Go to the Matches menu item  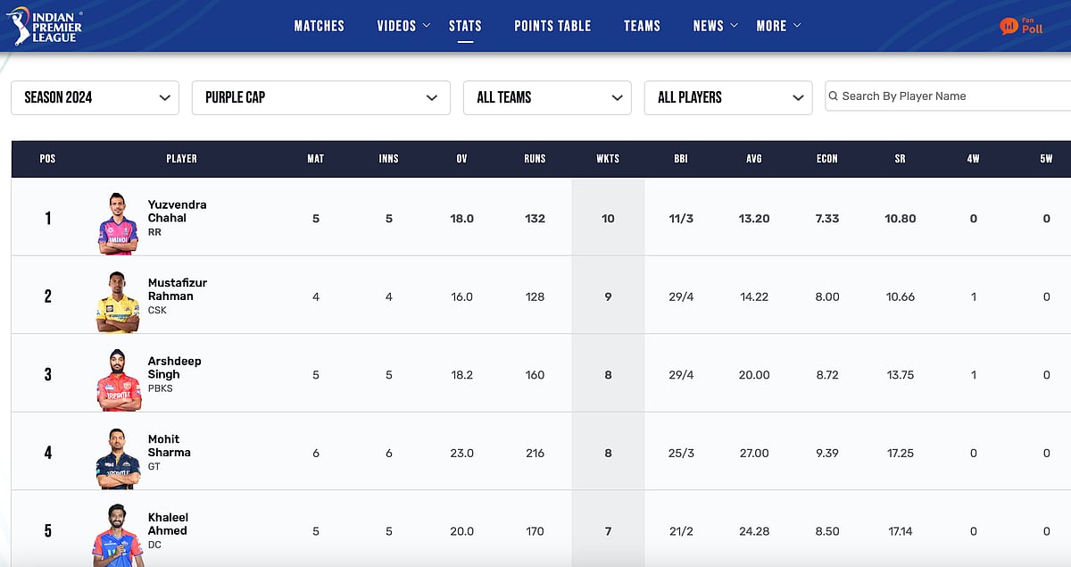tap(319, 26)
